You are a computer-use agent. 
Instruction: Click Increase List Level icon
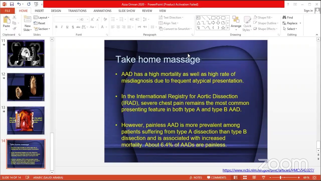tap(137, 19)
